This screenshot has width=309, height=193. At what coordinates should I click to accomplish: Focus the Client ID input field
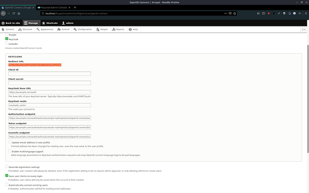click(x=49, y=74)
